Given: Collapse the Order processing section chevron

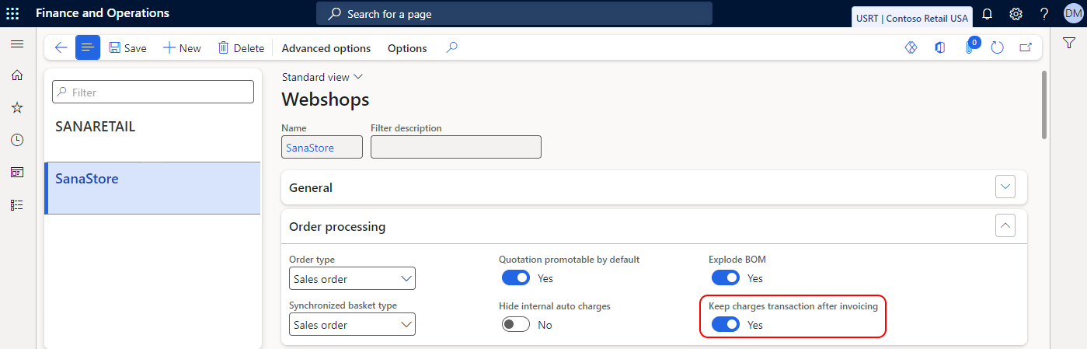Looking at the screenshot, I should click(1006, 226).
